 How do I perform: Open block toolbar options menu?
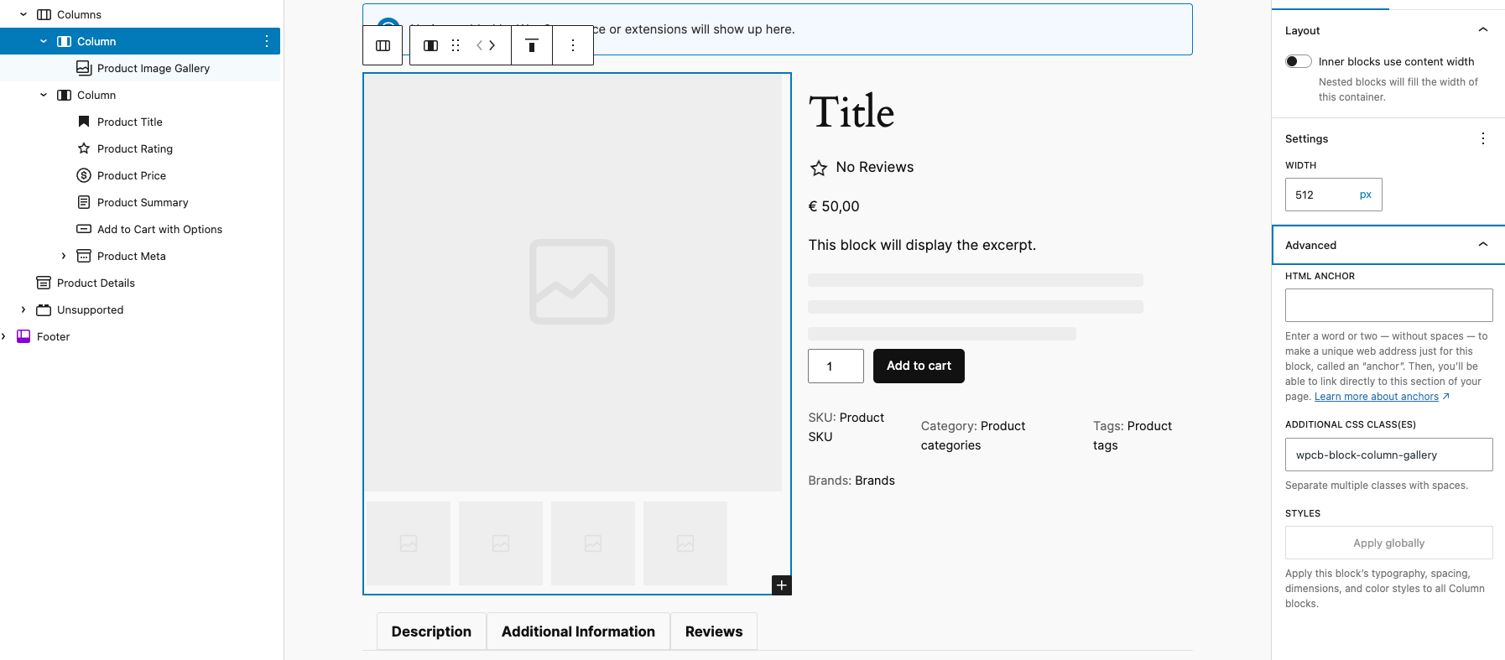(x=573, y=46)
